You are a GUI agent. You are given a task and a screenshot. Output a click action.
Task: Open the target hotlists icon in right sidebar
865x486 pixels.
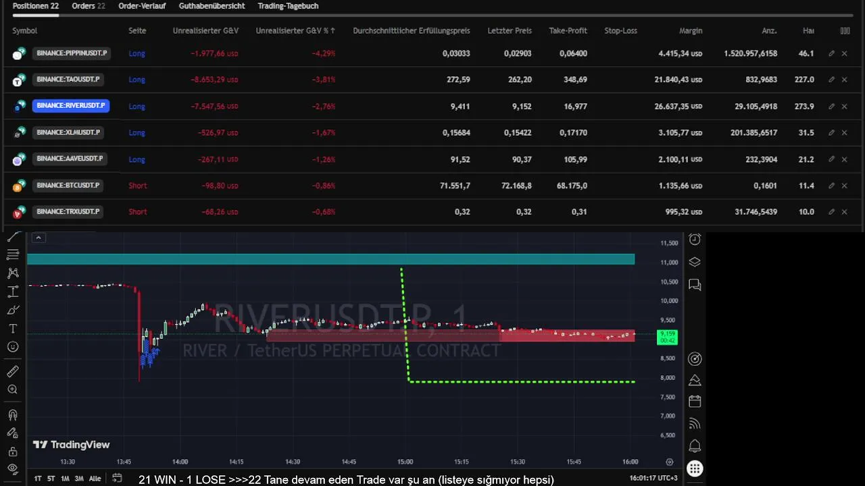coord(695,359)
